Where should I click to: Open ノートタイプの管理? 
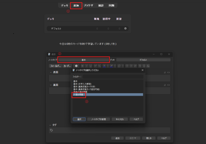point(99,119)
